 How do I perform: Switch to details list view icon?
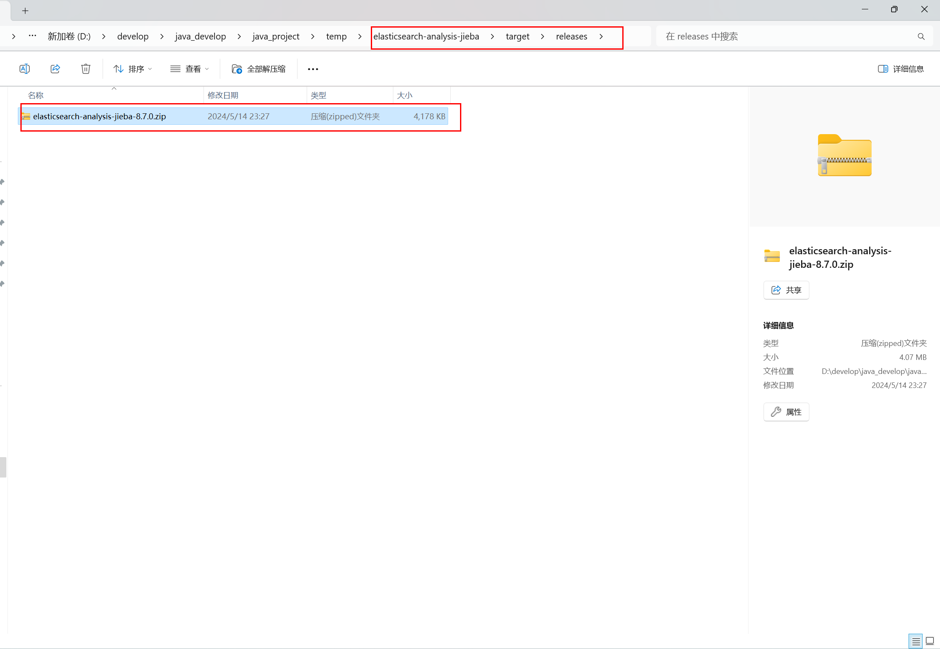pyautogui.click(x=916, y=641)
